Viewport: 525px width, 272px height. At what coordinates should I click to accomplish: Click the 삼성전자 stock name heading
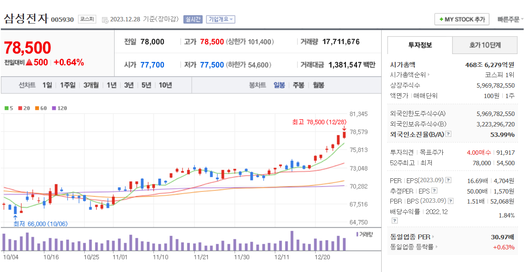pos(25,19)
